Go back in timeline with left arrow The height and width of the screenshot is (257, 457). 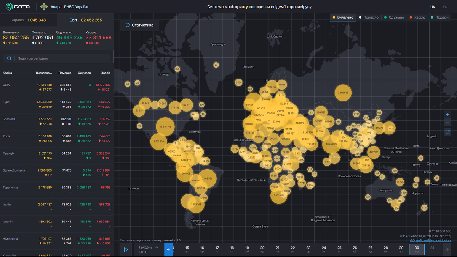click(168, 249)
